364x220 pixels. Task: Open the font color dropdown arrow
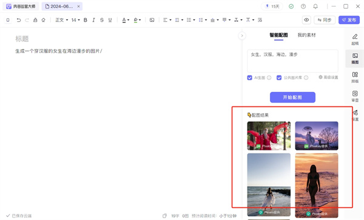(x=129, y=20)
